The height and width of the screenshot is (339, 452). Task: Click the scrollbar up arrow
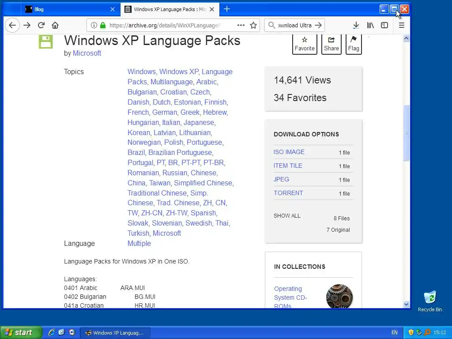406,38
